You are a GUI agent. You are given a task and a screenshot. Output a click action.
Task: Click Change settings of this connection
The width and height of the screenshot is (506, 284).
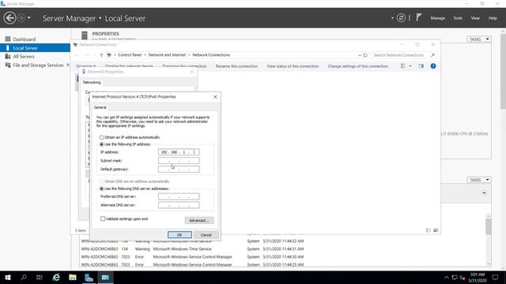pyautogui.click(x=358, y=66)
